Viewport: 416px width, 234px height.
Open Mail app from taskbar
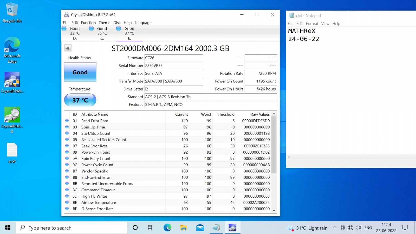click(200, 228)
